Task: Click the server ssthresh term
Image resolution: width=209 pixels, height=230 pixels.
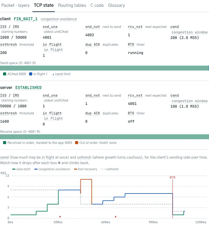Action: click(x=9, y=113)
